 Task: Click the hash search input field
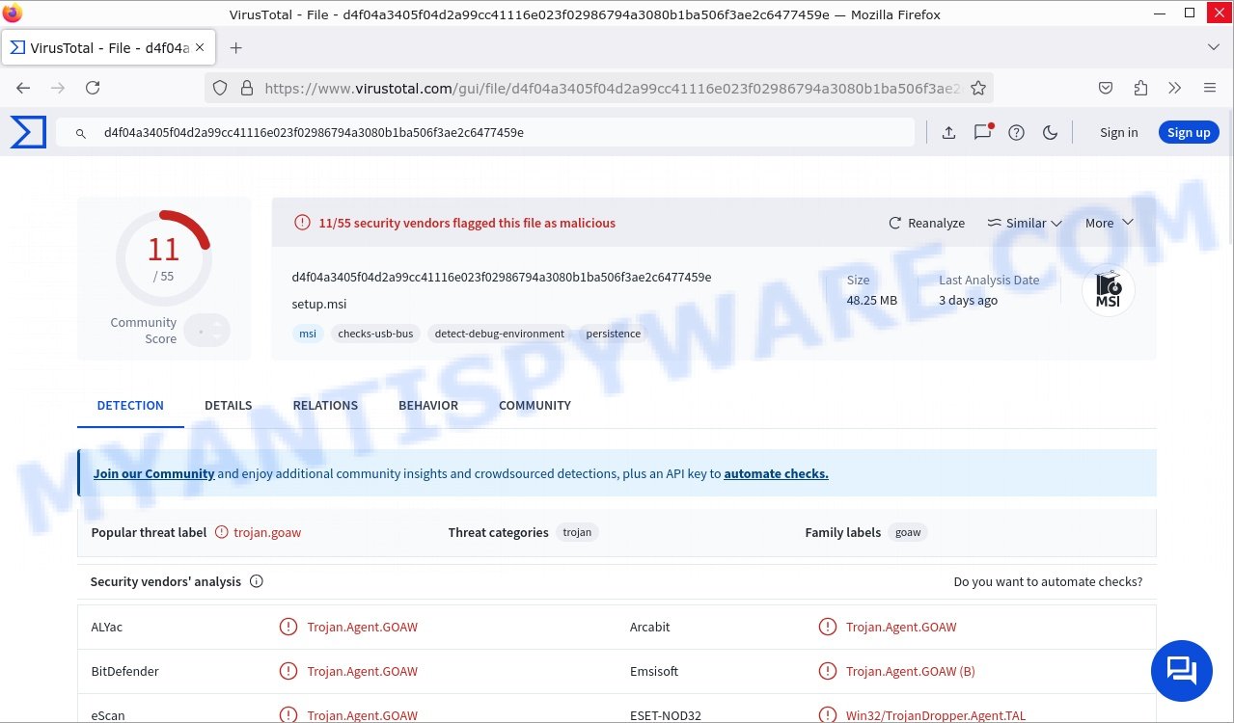point(484,133)
